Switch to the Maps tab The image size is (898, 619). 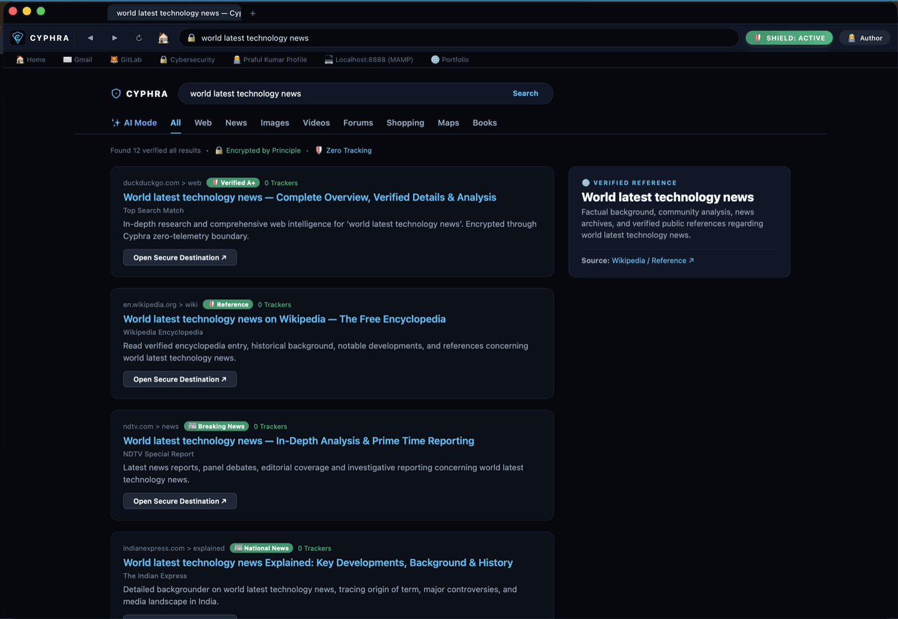(448, 122)
